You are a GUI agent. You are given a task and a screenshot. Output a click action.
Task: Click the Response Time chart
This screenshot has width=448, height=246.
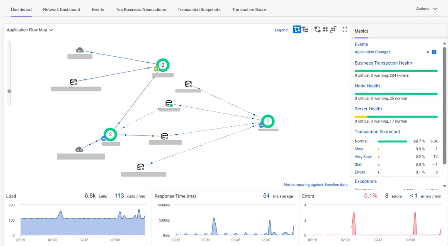tap(235, 225)
